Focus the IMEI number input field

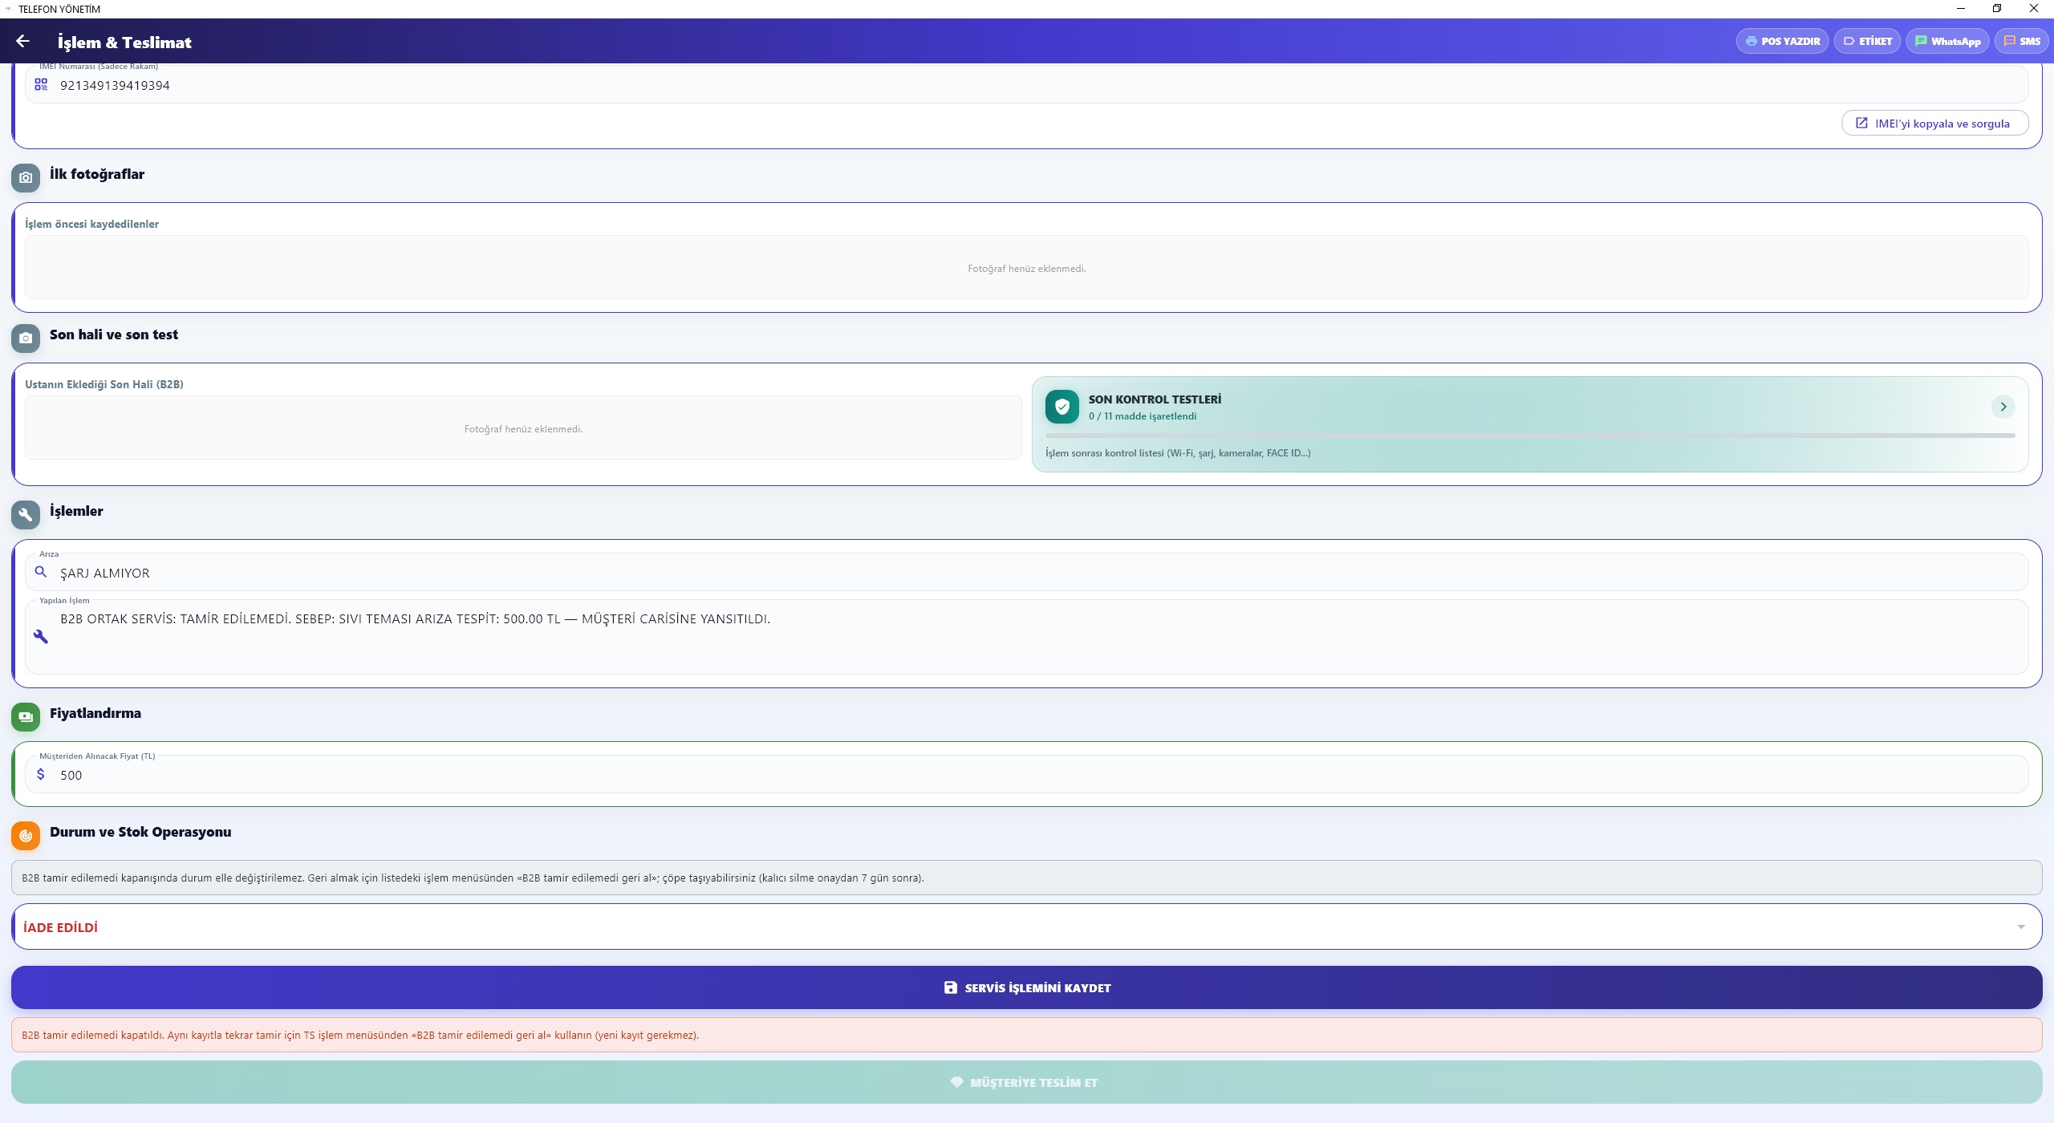[x=1026, y=84]
